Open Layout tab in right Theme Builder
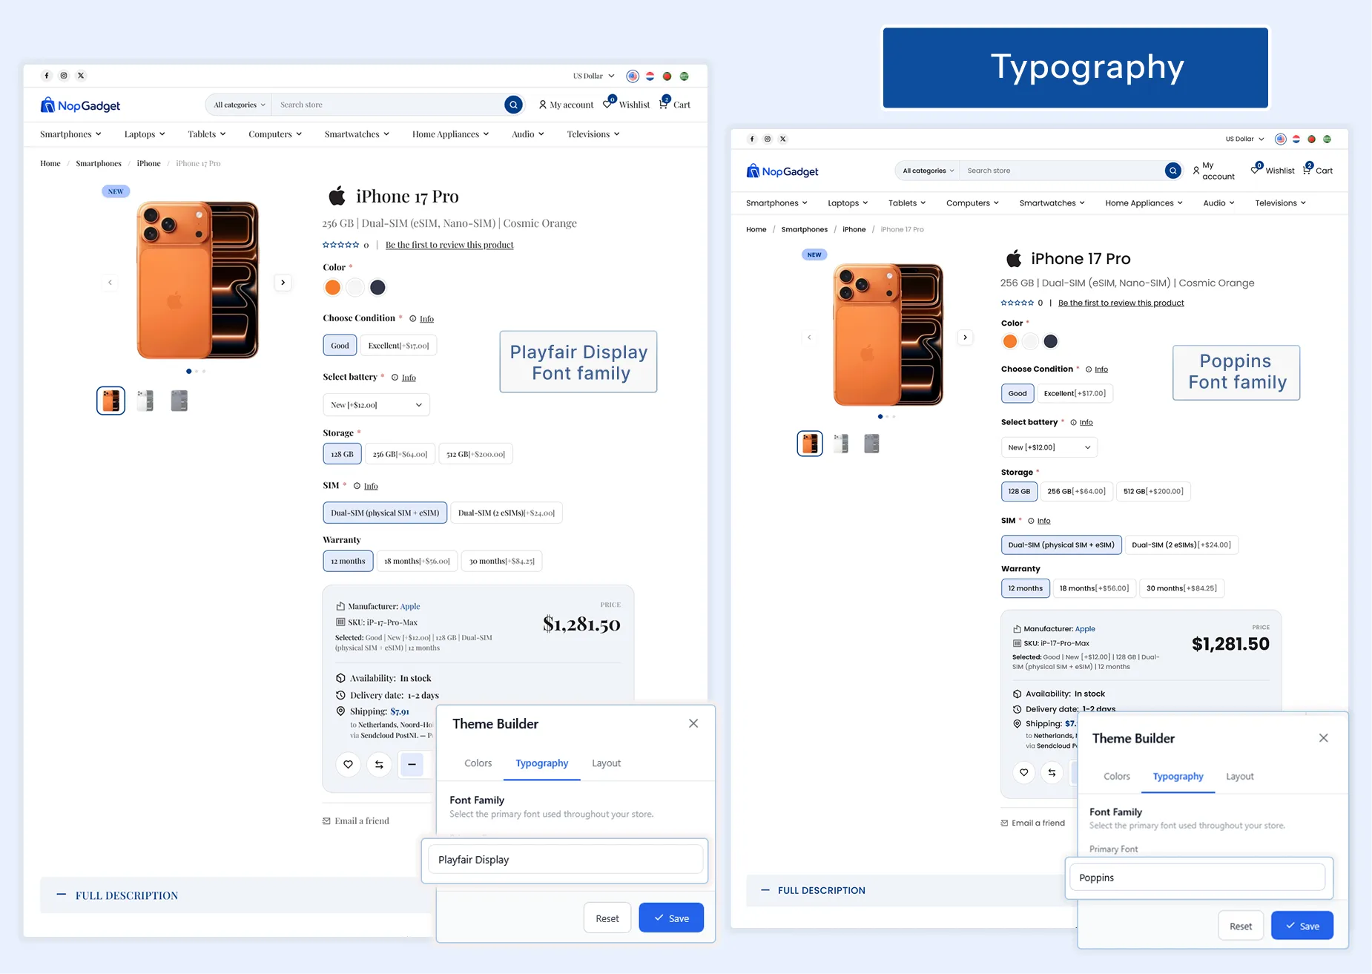This screenshot has height=974, width=1372. coord(1239,777)
